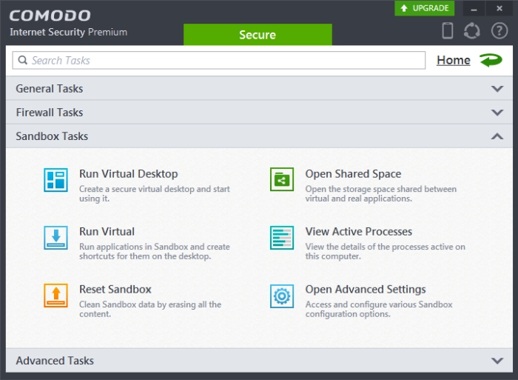Click the Open Shared Space folder icon
The image size is (518, 380).
(x=282, y=179)
